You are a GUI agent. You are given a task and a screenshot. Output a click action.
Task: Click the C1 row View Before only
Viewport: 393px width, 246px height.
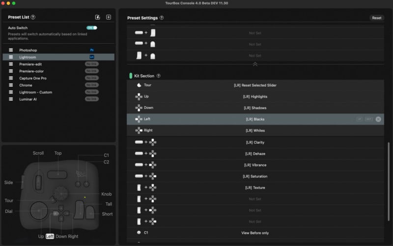pyautogui.click(x=254, y=232)
